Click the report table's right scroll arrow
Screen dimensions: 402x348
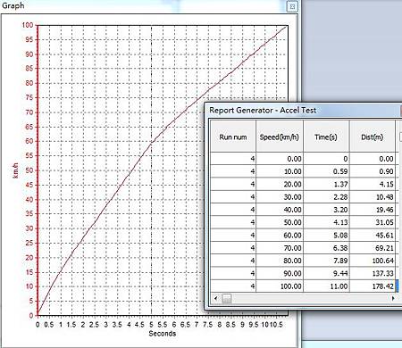coord(393,298)
